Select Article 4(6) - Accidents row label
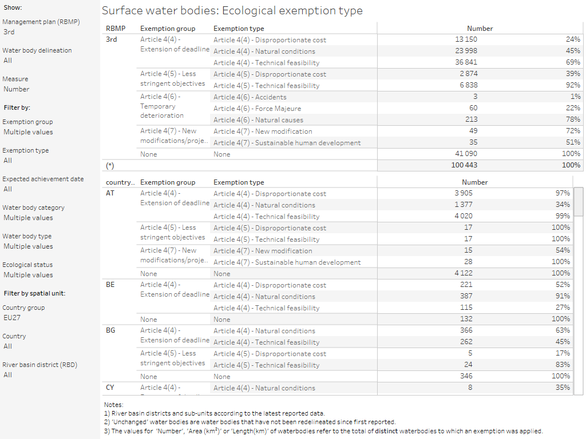Viewport: 586px width, 439px height. tap(250, 97)
